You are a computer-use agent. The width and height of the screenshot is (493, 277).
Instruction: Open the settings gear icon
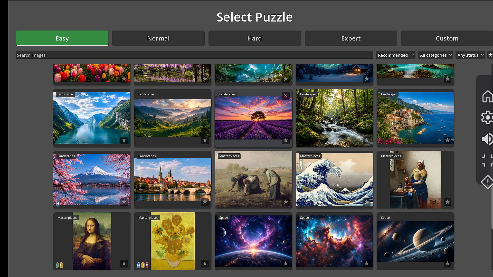tap(487, 118)
